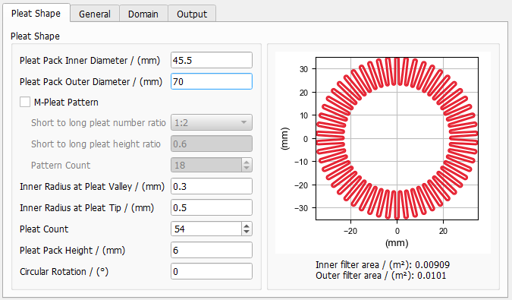Click the Pleat Shape tab

coord(36,13)
